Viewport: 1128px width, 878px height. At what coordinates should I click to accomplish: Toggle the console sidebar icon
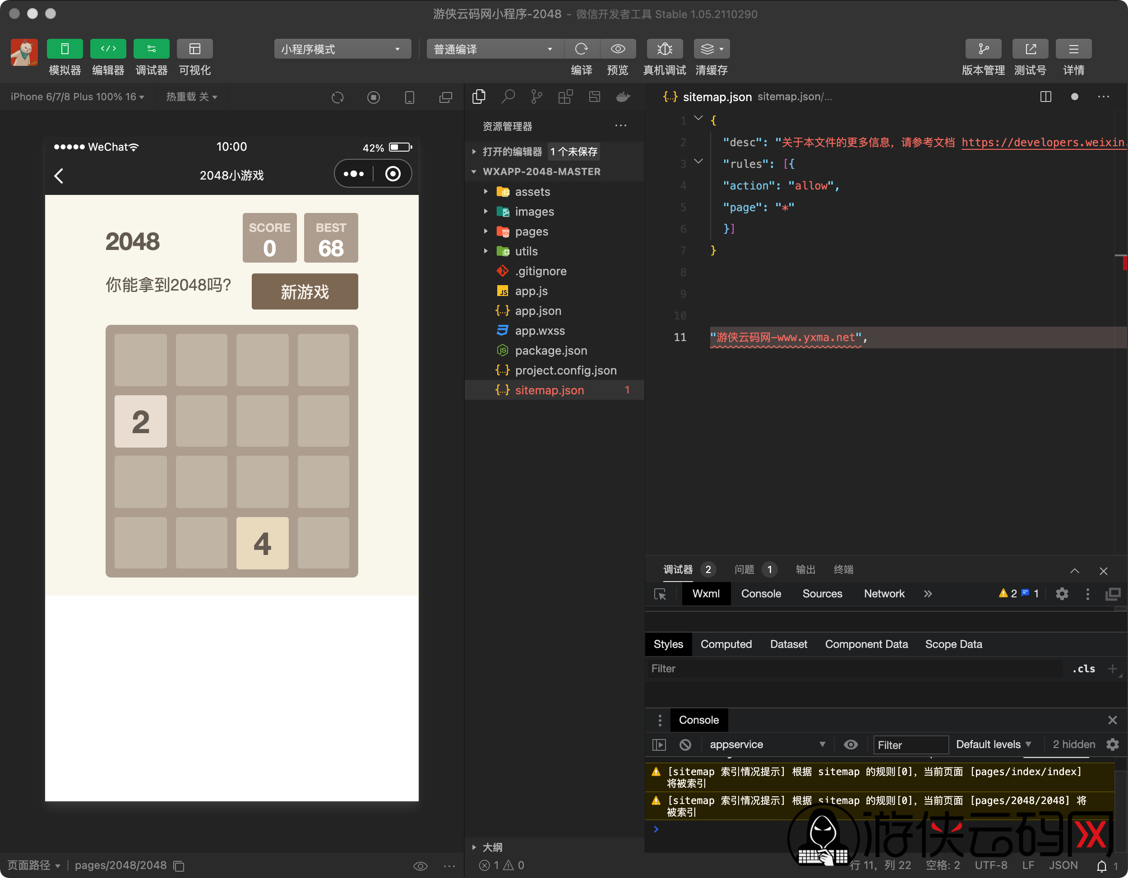point(659,745)
